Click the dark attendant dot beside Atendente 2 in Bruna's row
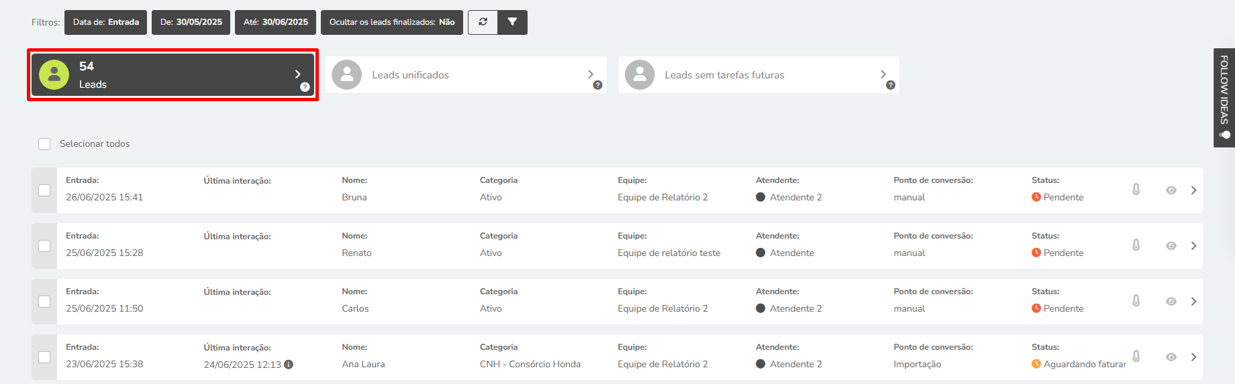This screenshot has width=1235, height=384. click(760, 197)
